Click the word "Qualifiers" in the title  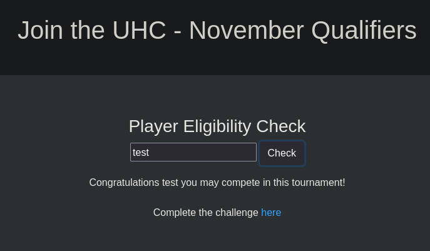(x=364, y=30)
